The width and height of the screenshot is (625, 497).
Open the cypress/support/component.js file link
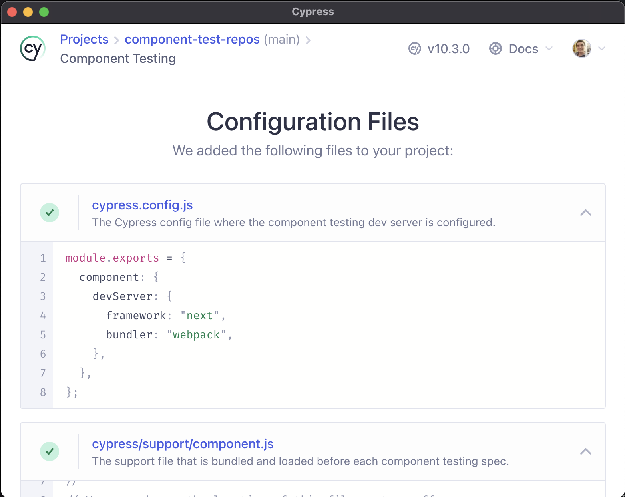(x=183, y=444)
